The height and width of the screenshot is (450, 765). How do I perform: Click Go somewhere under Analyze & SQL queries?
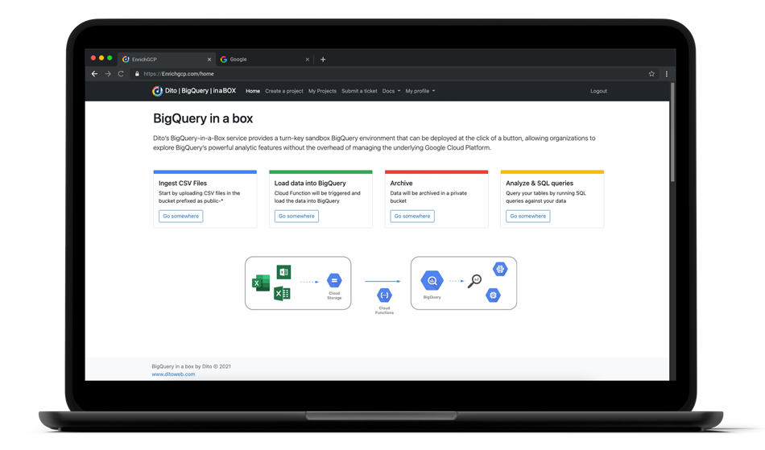528,216
